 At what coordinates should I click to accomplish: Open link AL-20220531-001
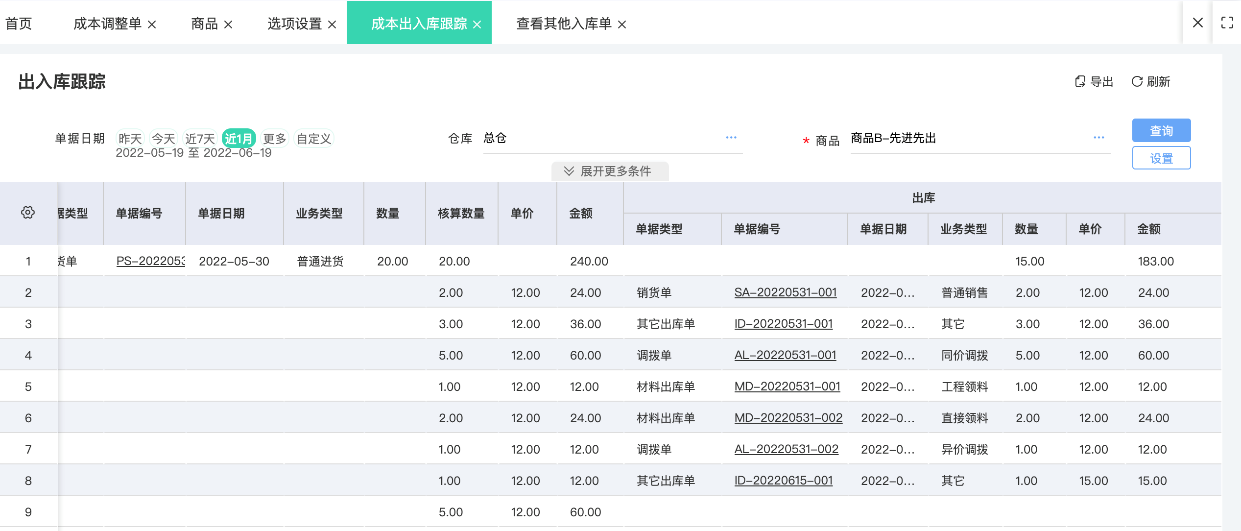click(x=785, y=355)
